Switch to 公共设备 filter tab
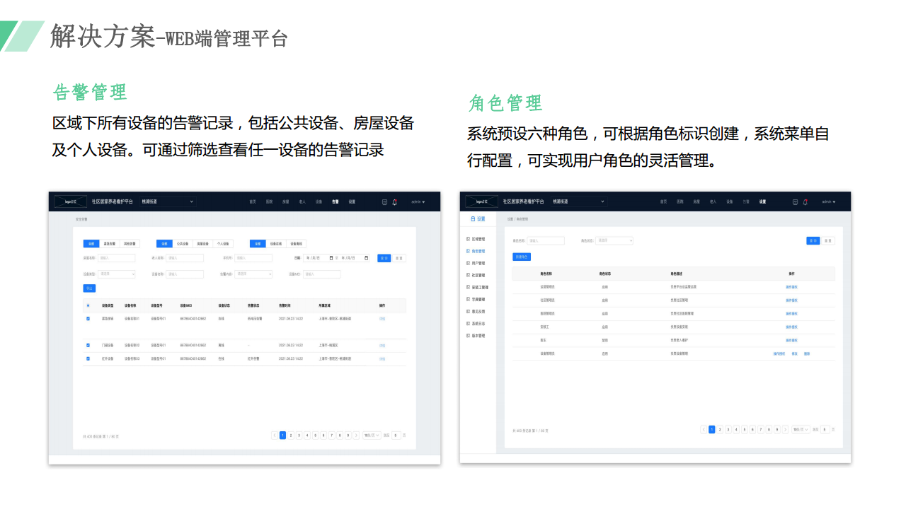This screenshot has width=906, height=509. (183, 244)
